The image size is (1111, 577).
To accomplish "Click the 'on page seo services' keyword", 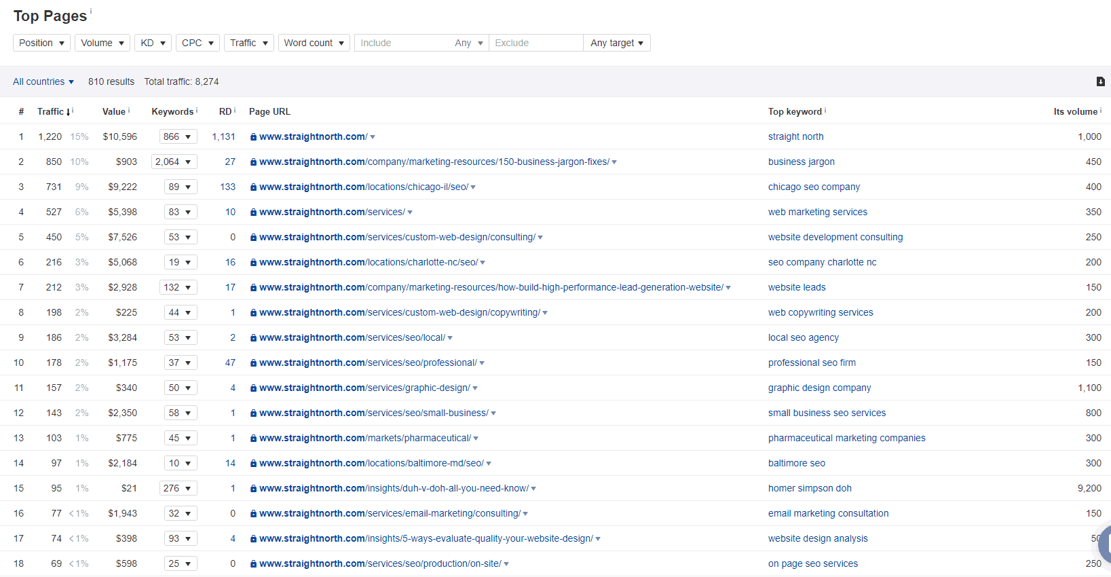I will coord(812,563).
